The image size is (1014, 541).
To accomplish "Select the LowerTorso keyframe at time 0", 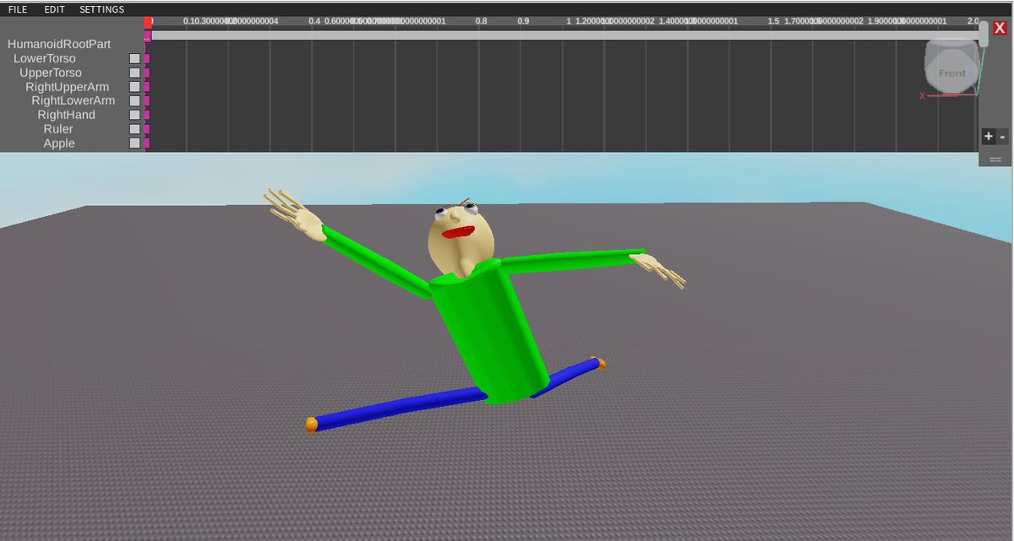I will [x=146, y=59].
